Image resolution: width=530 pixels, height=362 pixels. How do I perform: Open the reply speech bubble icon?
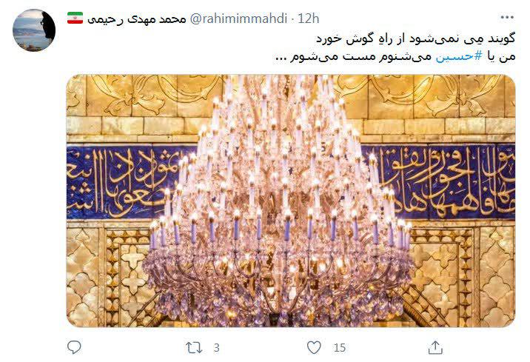coord(74,347)
